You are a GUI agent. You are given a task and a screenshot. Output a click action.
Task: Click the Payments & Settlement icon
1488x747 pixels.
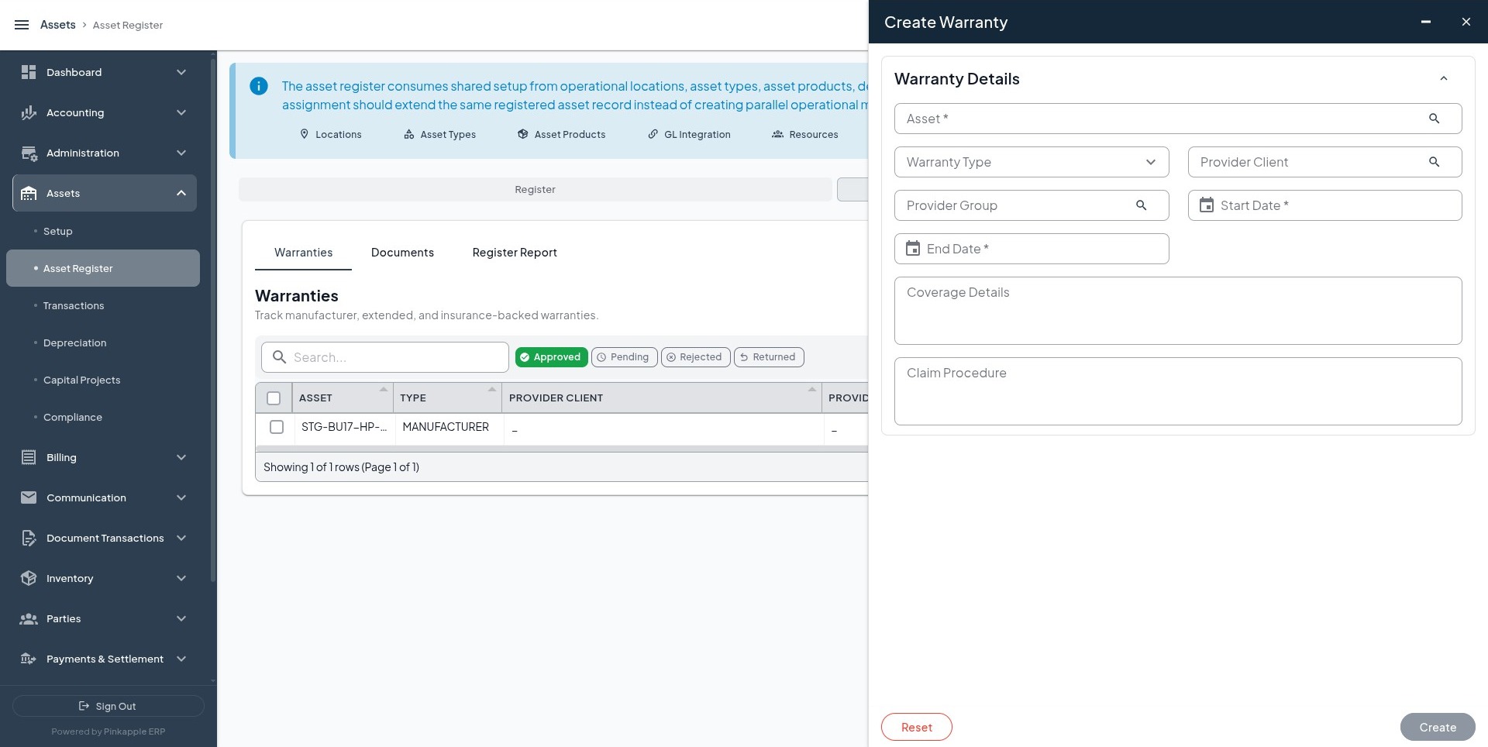pyautogui.click(x=29, y=659)
